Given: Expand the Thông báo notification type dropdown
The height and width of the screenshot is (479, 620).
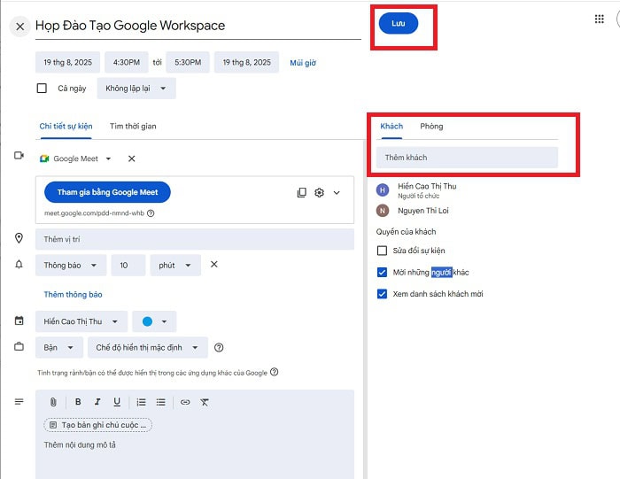Looking at the screenshot, I should (71, 265).
